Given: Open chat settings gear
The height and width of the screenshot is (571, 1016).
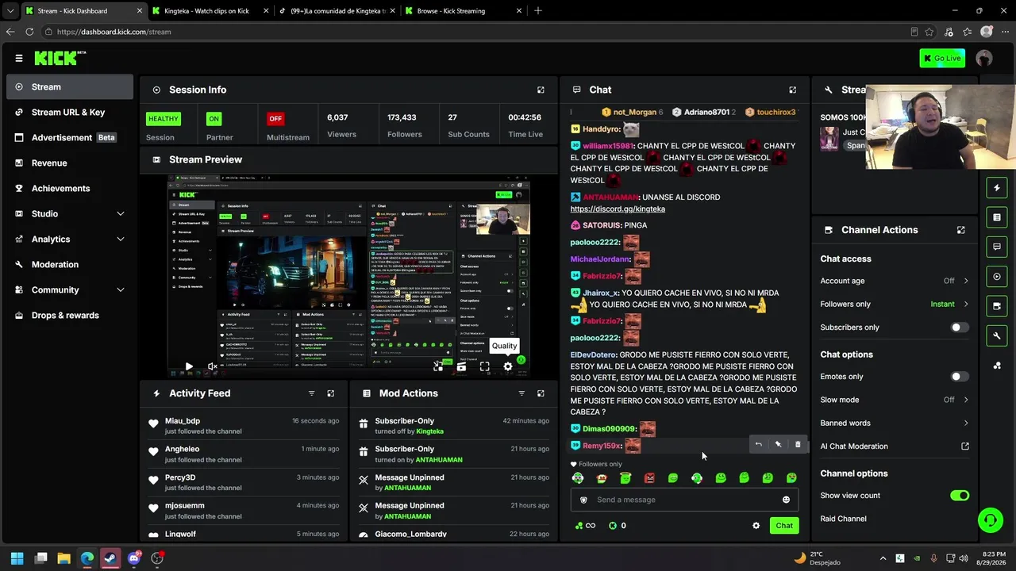Looking at the screenshot, I should [x=756, y=526].
